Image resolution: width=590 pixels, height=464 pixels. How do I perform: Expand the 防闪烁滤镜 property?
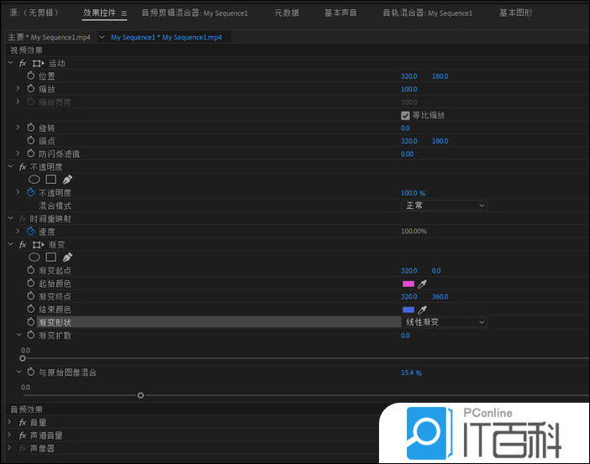pos(18,154)
